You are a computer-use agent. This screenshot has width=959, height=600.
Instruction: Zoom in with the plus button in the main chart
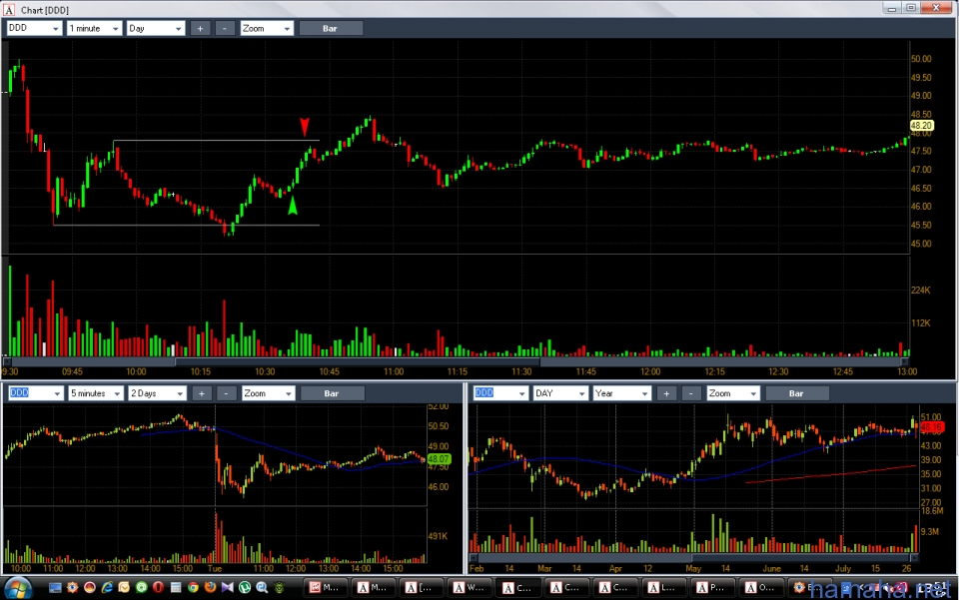200,28
